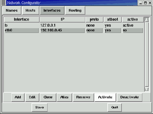Switch to the Names tab
Screen dimensions: 153x114
(12, 10)
